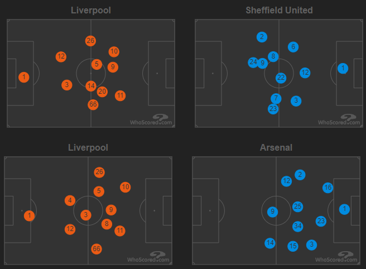Viewport: 366px width, 269px height.
Task: Select Arsenal player 25 marker
Action: point(297,206)
